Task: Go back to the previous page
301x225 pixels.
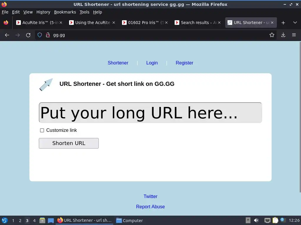Action: 7,35
